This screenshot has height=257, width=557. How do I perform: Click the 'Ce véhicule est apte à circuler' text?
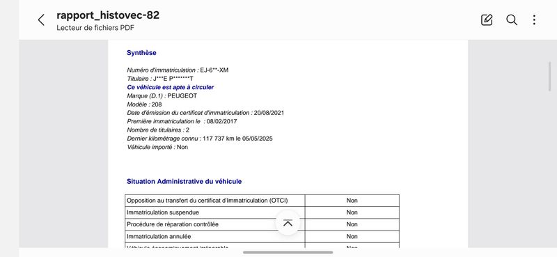[x=170, y=87]
